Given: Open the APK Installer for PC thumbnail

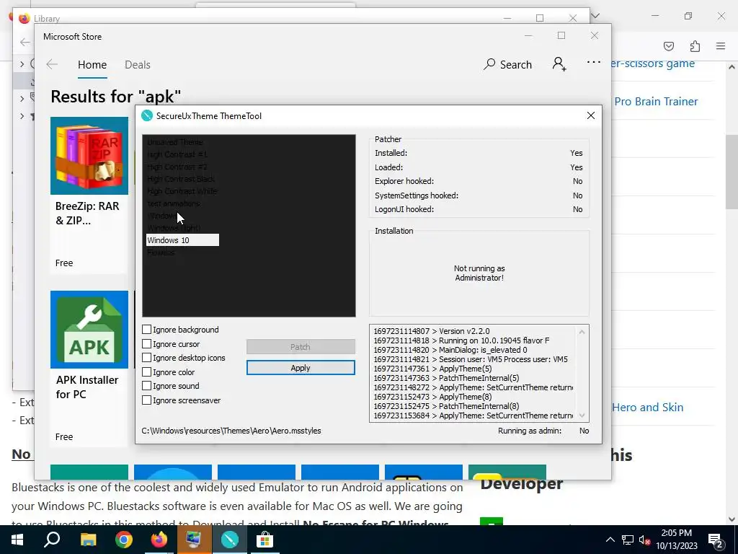Looking at the screenshot, I should [89, 330].
